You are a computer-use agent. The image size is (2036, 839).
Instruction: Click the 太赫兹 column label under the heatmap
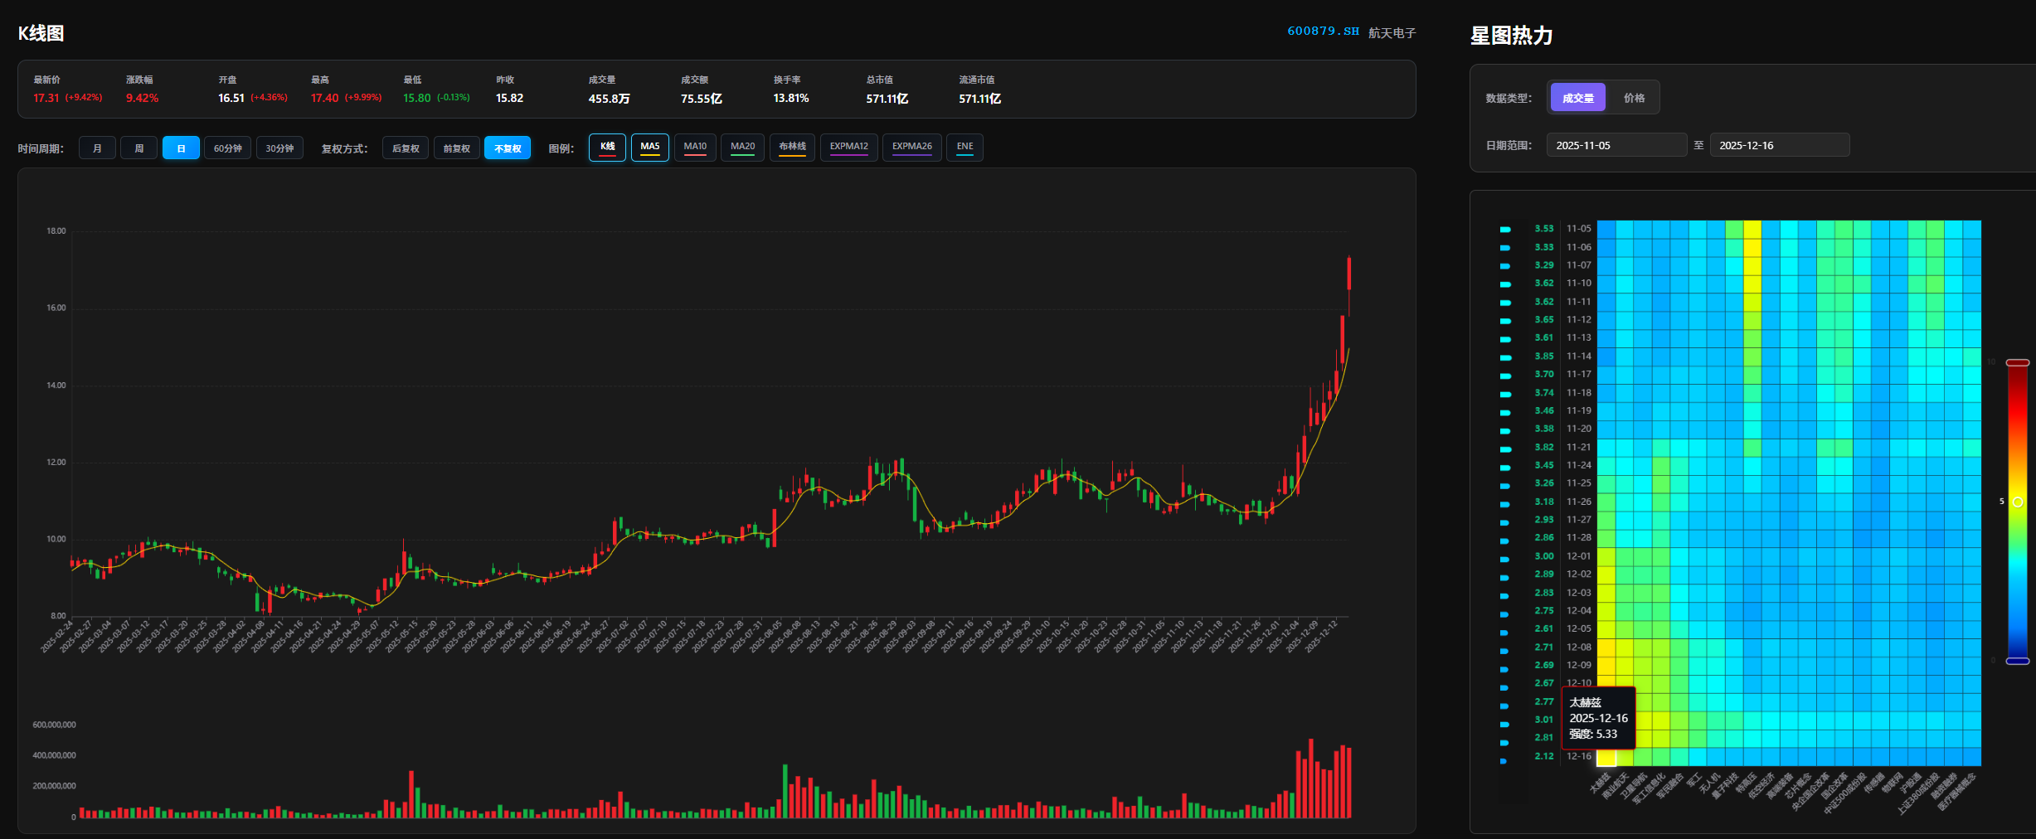pyautogui.click(x=1599, y=783)
